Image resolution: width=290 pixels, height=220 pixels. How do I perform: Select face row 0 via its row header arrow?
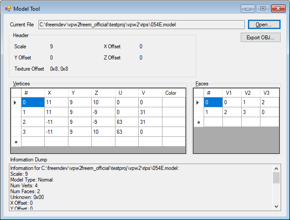click(198, 102)
